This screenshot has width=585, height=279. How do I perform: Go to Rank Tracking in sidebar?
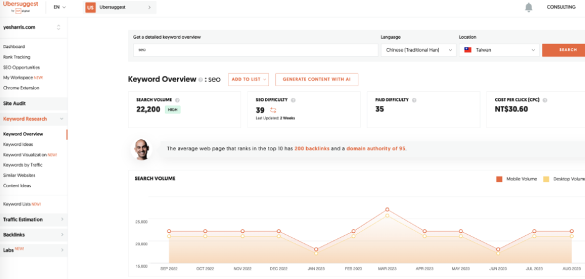click(x=17, y=57)
